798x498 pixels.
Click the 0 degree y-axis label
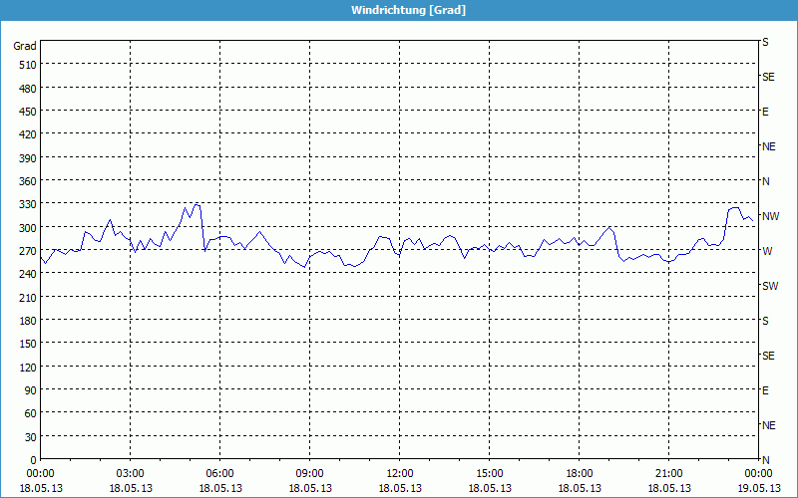pyautogui.click(x=32, y=460)
